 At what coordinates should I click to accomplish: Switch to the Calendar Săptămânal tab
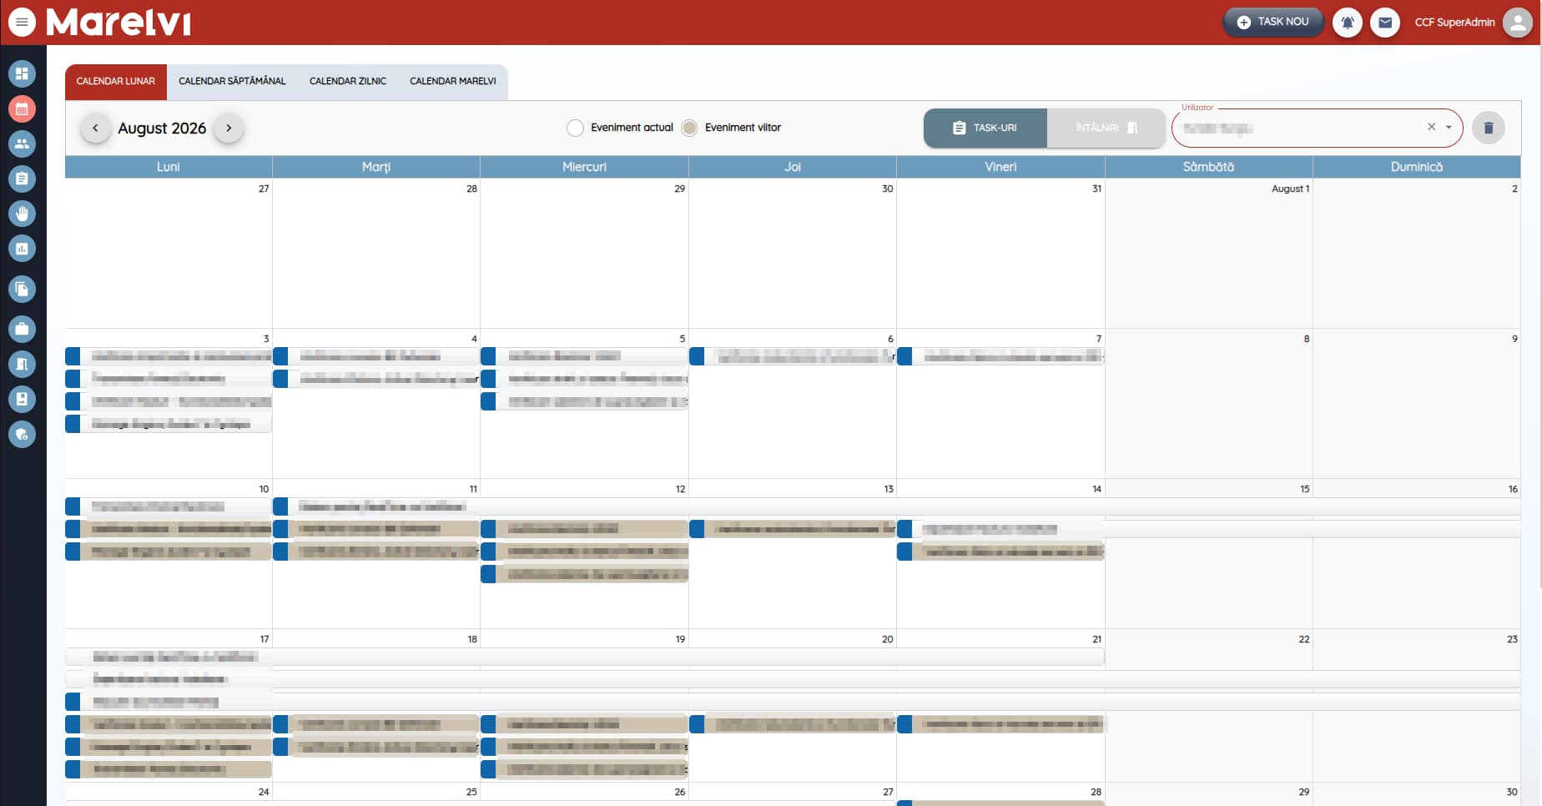pos(232,82)
